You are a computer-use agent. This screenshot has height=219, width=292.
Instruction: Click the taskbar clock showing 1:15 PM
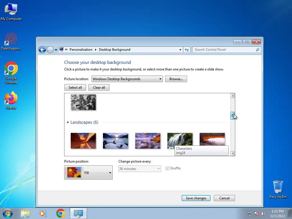[277, 214]
